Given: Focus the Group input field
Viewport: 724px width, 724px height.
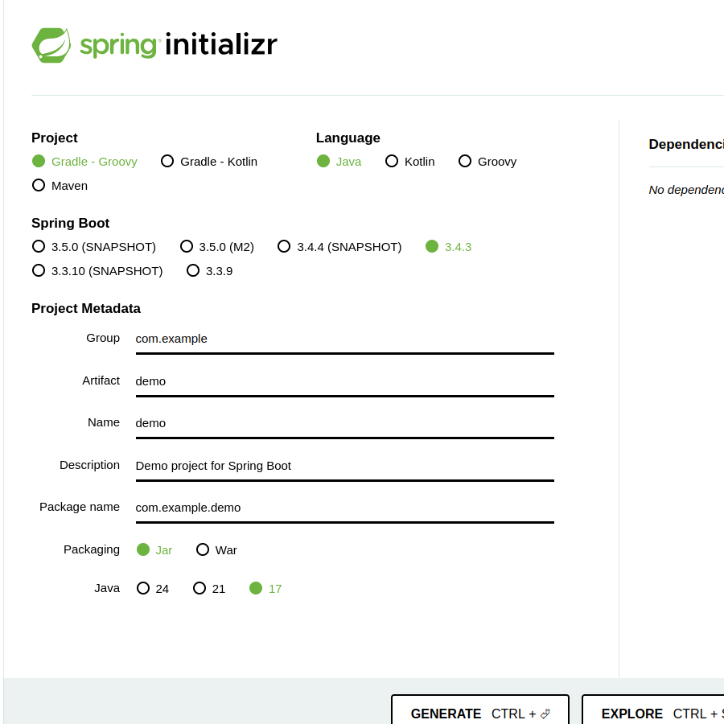Looking at the screenshot, I should (345, 339).
